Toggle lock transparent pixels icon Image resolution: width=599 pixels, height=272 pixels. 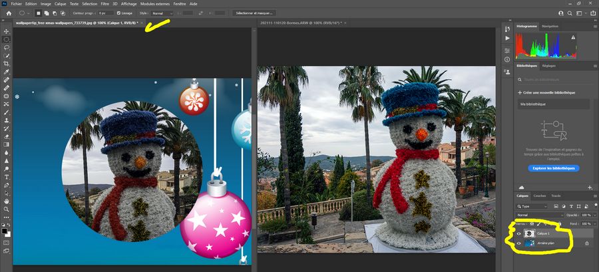531,224
